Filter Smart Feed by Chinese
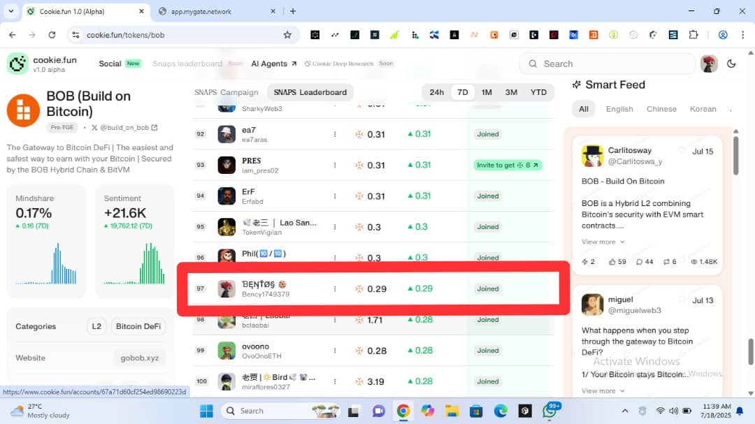 click(661, 109)
